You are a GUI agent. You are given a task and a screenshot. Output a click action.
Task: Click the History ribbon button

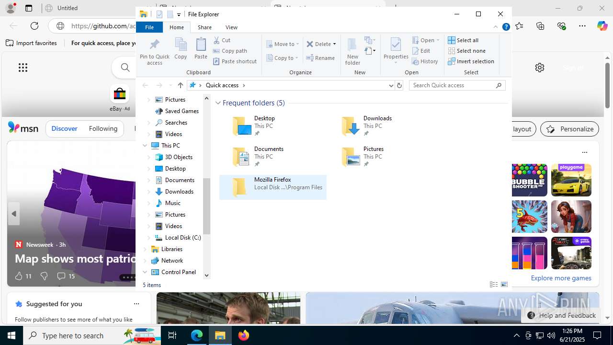tap(425, 61)
